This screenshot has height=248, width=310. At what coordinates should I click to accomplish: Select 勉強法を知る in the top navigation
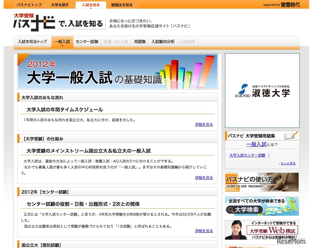pos(121,4)
